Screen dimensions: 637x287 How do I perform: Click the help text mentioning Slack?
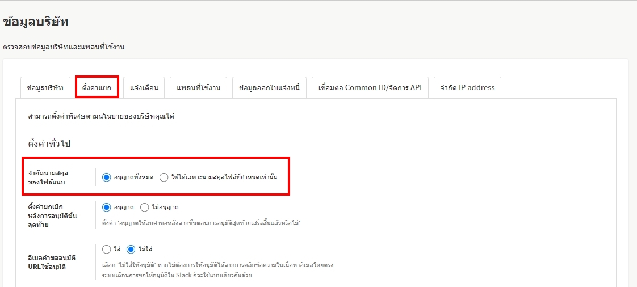pyautogui.click(x=177, y=276)
